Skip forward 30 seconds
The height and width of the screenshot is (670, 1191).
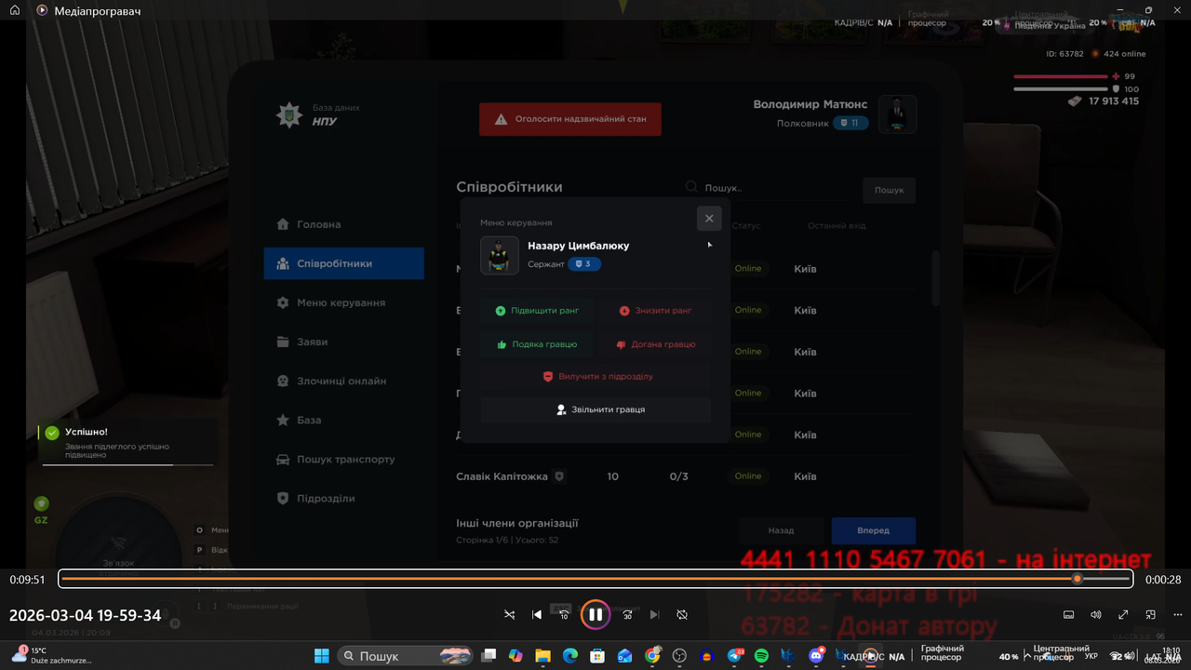[x=627, y=614]
